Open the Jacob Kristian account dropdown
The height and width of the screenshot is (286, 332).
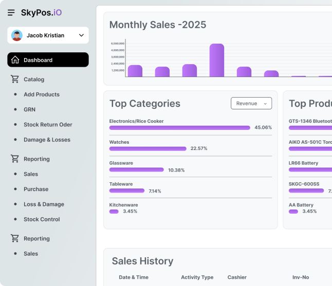click(x=81, y=35)
